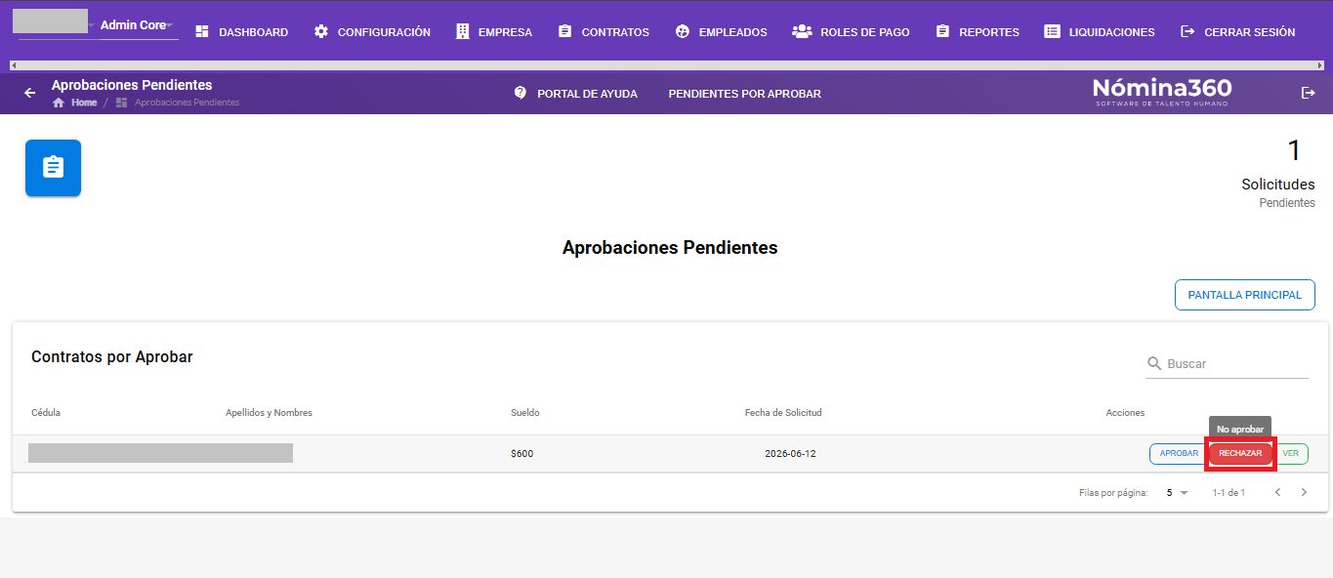The image size is (1333, 578).
Task: Click the home icon in breadcrumb
Action: pyautogui.click(x=59, y=103)
